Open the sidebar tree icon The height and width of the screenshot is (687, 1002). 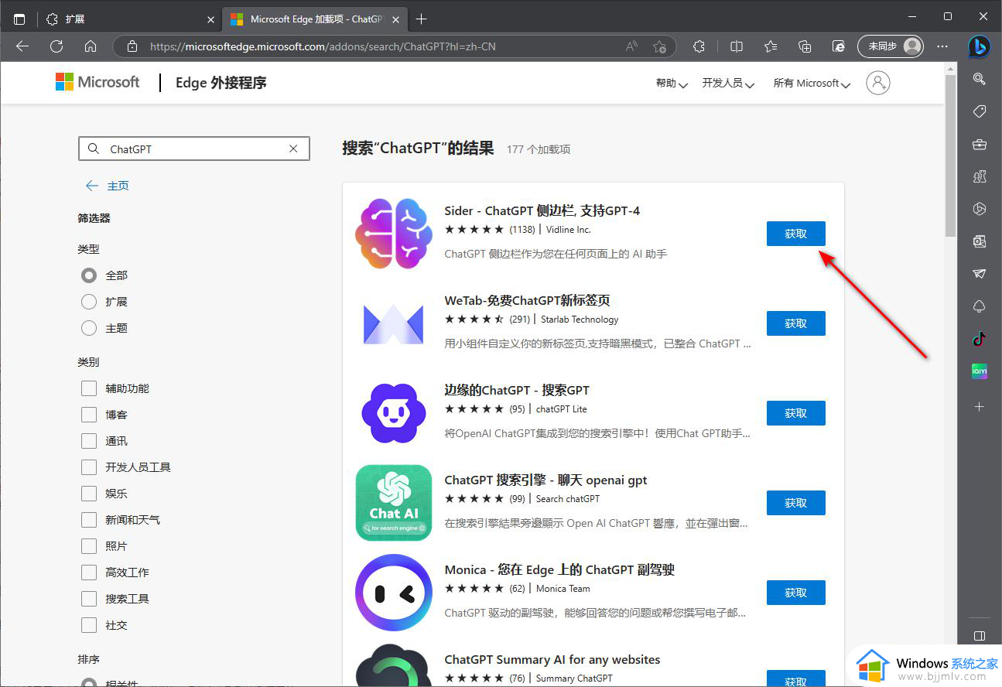[x=980, y=306]
